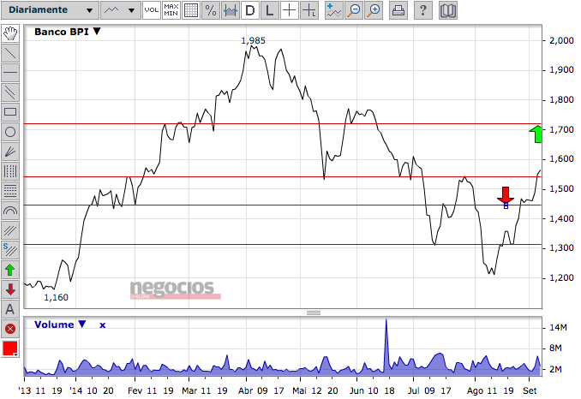Click the panel divider handle above Volume
The width and height of the screenshot is (581, 399).
pos(314,313)
